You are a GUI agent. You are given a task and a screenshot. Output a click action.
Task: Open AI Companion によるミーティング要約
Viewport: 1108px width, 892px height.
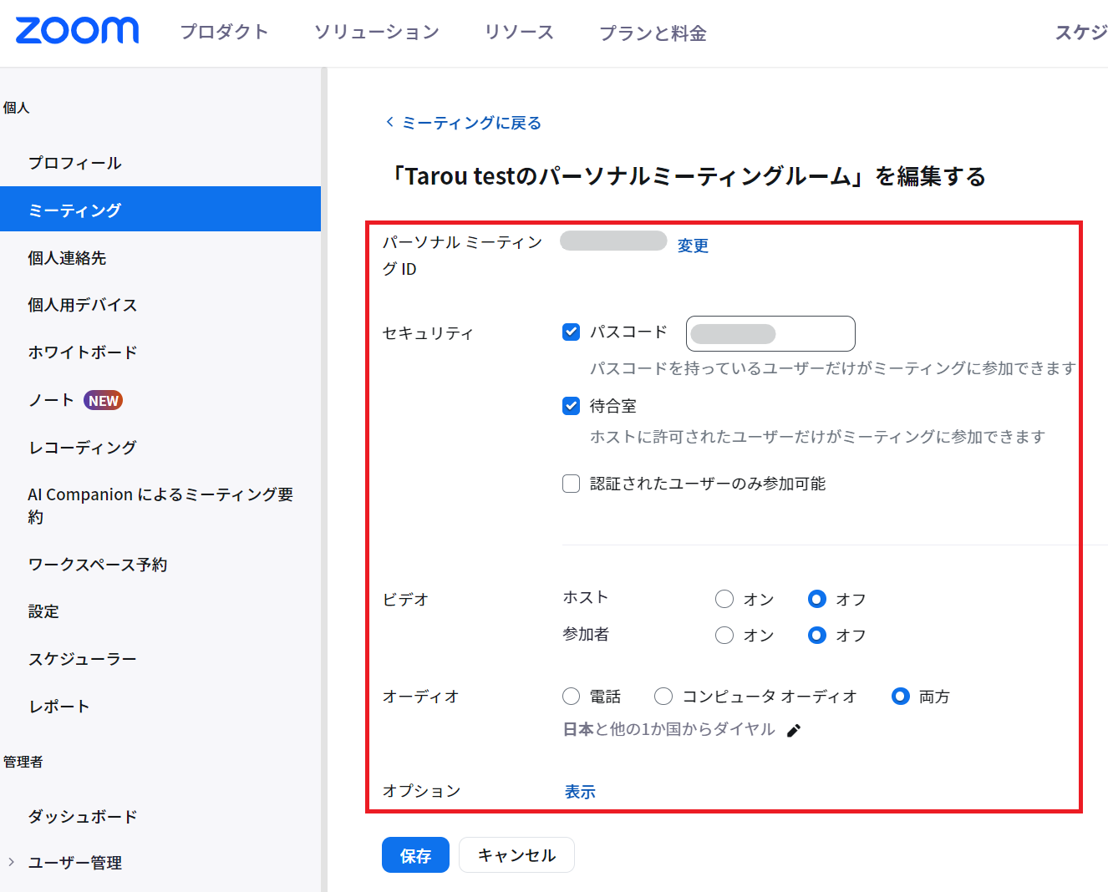160,505
